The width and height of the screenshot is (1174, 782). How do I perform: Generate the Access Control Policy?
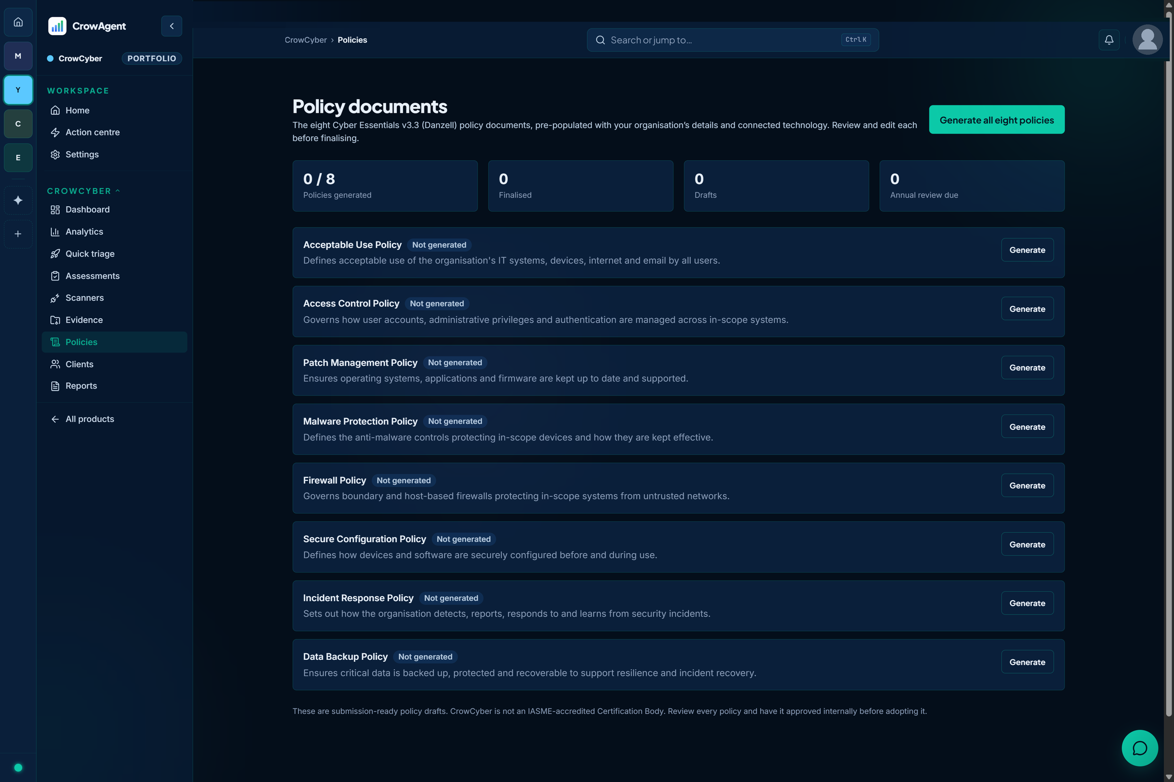pyautogui.click(x=1027, y=309)
